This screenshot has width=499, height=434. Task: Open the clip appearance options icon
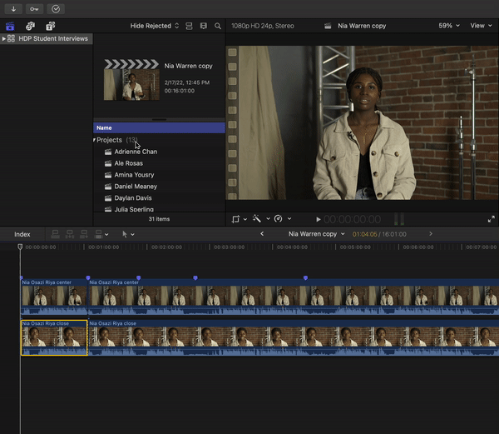pos(203,26)
